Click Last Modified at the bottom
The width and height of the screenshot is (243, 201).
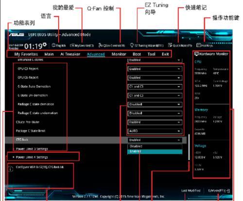click(x=191, y=191)
